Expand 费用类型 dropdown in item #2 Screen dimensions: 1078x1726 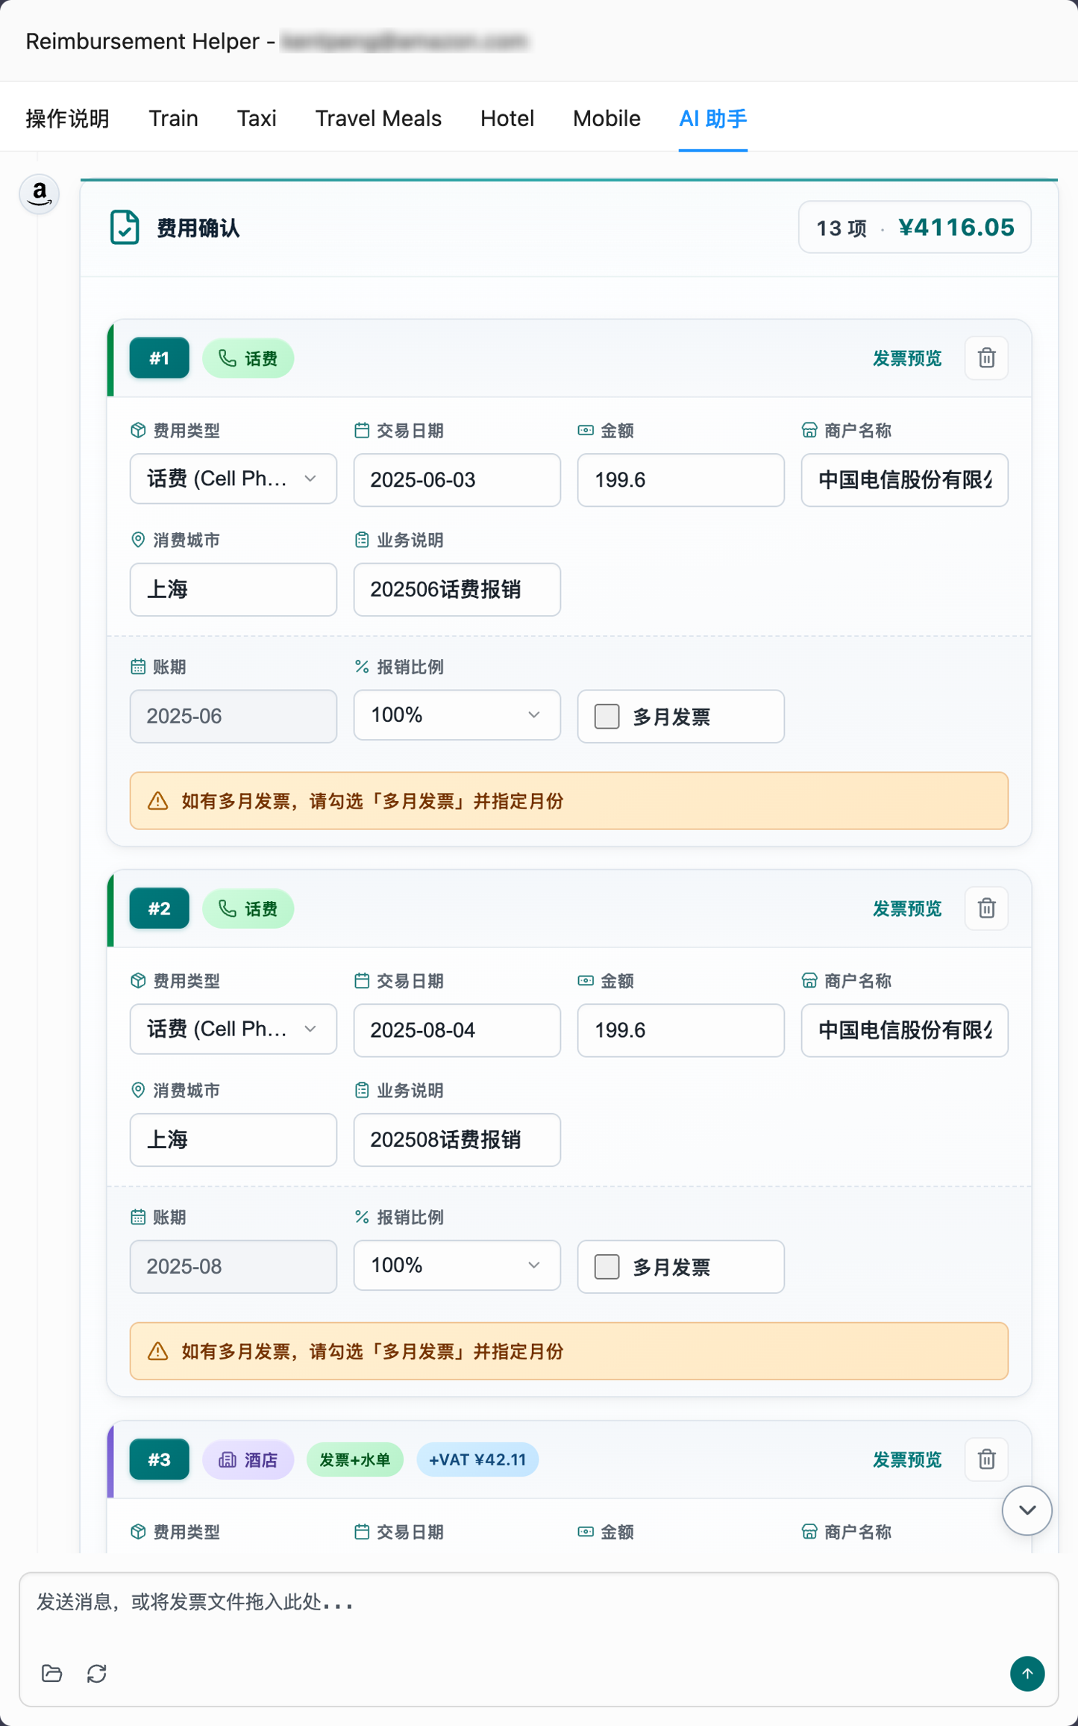coord(234,1029)
